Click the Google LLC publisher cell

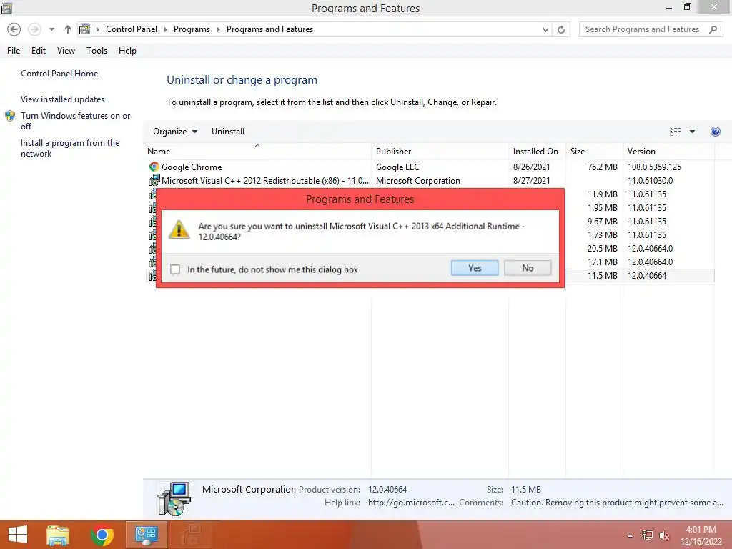click(397, 167)
